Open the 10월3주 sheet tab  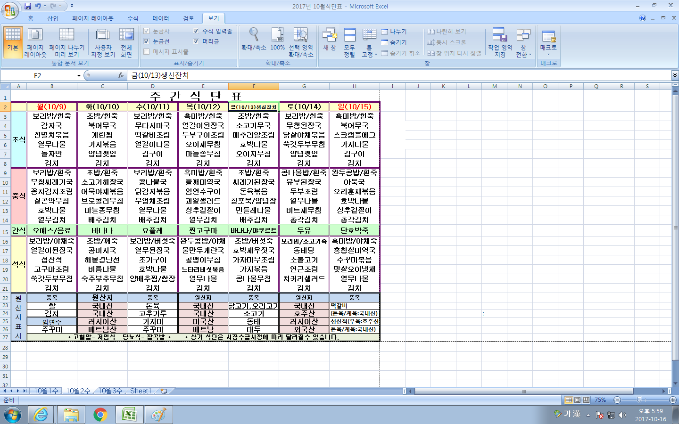[110, 391]
